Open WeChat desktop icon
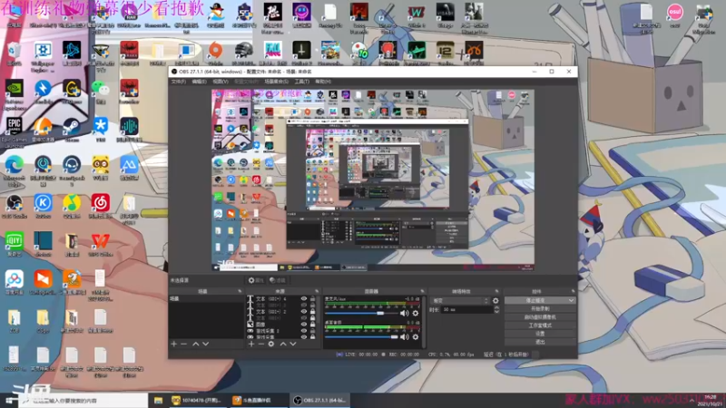Image resolution: width=726 pixels, height=408 pixels. (101, 92)
